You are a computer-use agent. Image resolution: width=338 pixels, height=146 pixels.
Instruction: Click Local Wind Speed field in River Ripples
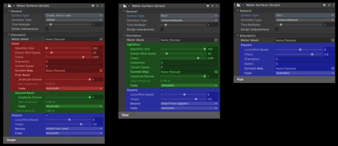[x=213, y=94]
